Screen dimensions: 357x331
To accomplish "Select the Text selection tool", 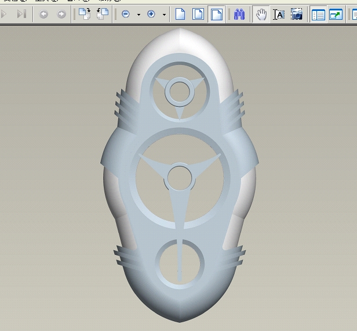I will point(279,15).
